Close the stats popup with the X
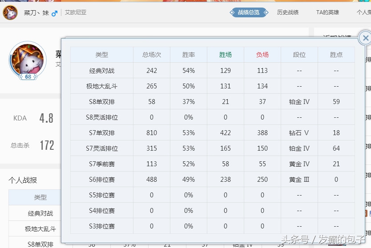The image size is (371, 248). [x=365, y=38]
